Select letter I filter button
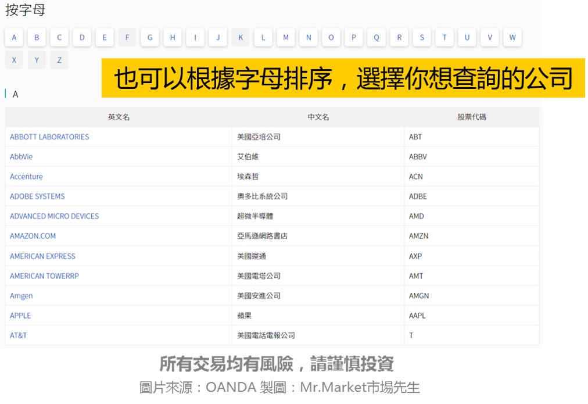Image resolution: width=588 pixels, height=404 pixels. 195,37
